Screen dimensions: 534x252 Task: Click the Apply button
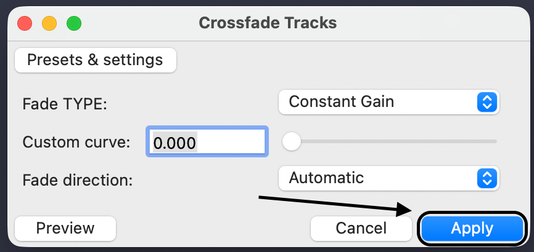(472, 229)
